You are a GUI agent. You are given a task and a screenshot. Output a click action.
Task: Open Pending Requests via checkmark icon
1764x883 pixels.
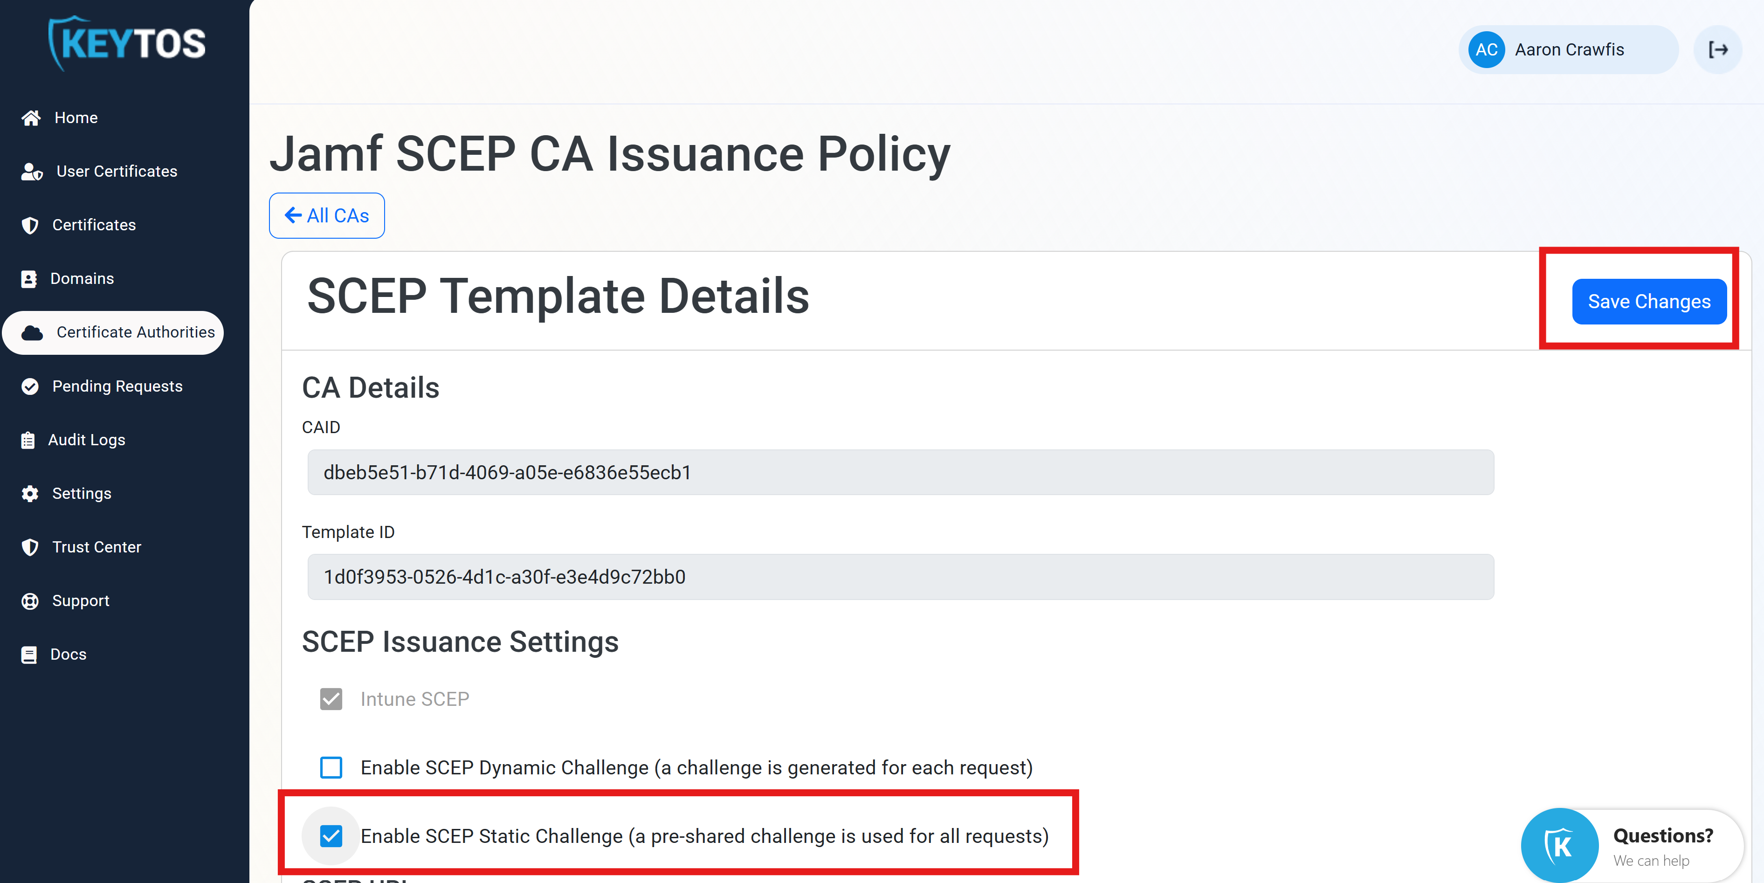click(x=29, y=386)
